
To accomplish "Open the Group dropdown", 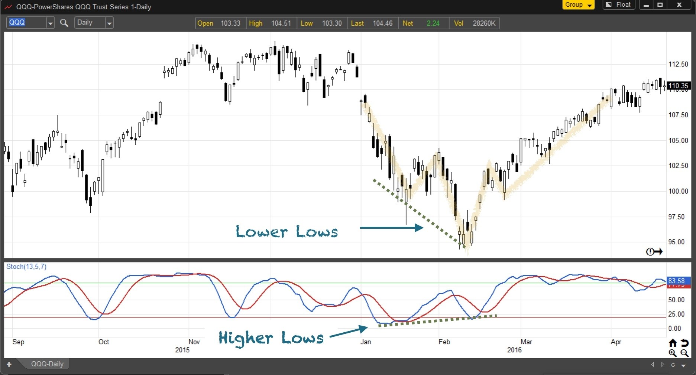I will coord(578,5).
